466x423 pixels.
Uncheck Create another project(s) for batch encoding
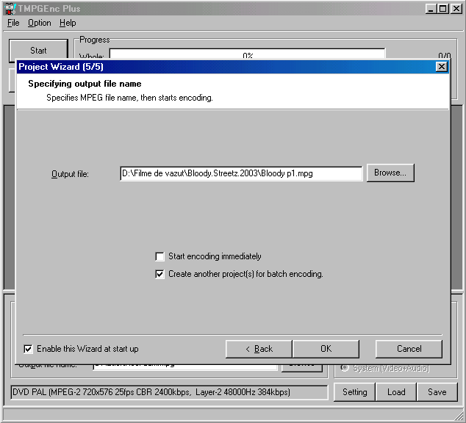tap(160, 274)
